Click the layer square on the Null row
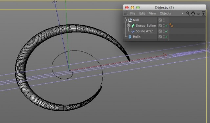The image size is (210, 123). tap(160, 20)
